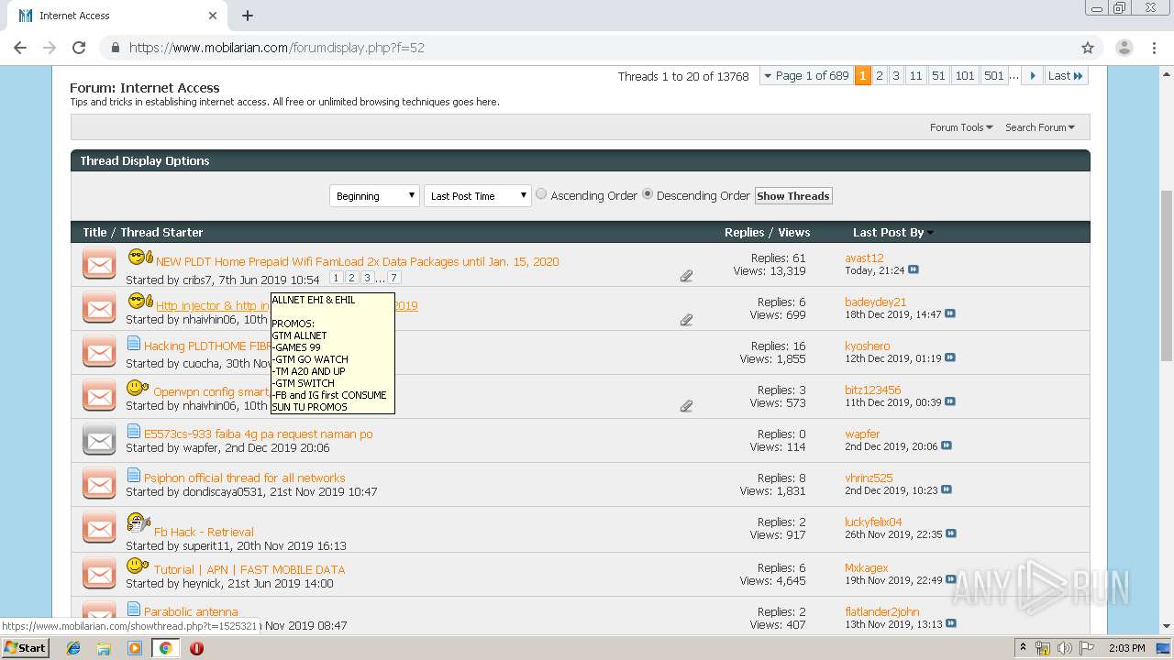Viewport: 1174px width, 660px height.
Task: Open media player icon on taskbar
Action: click(x=135, y=648)
